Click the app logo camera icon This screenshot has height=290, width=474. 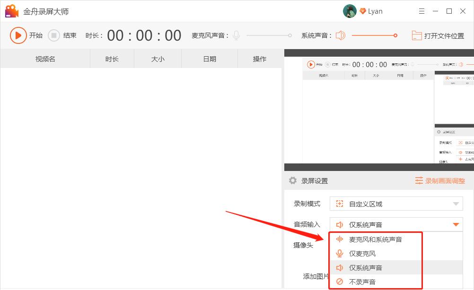pyautogui.click(x=11, y=10)
